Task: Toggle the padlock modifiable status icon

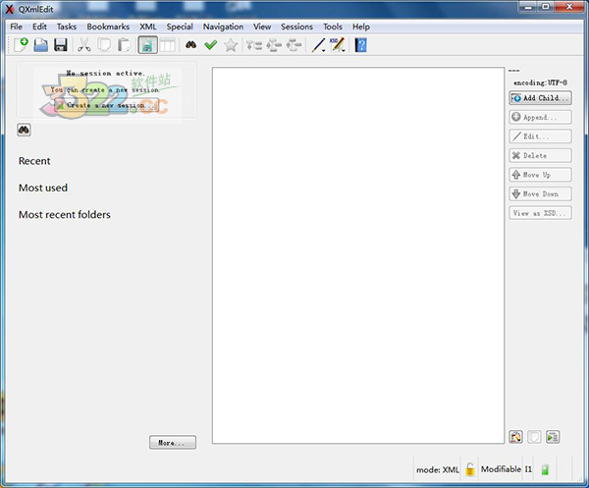Action: point(470,469)
